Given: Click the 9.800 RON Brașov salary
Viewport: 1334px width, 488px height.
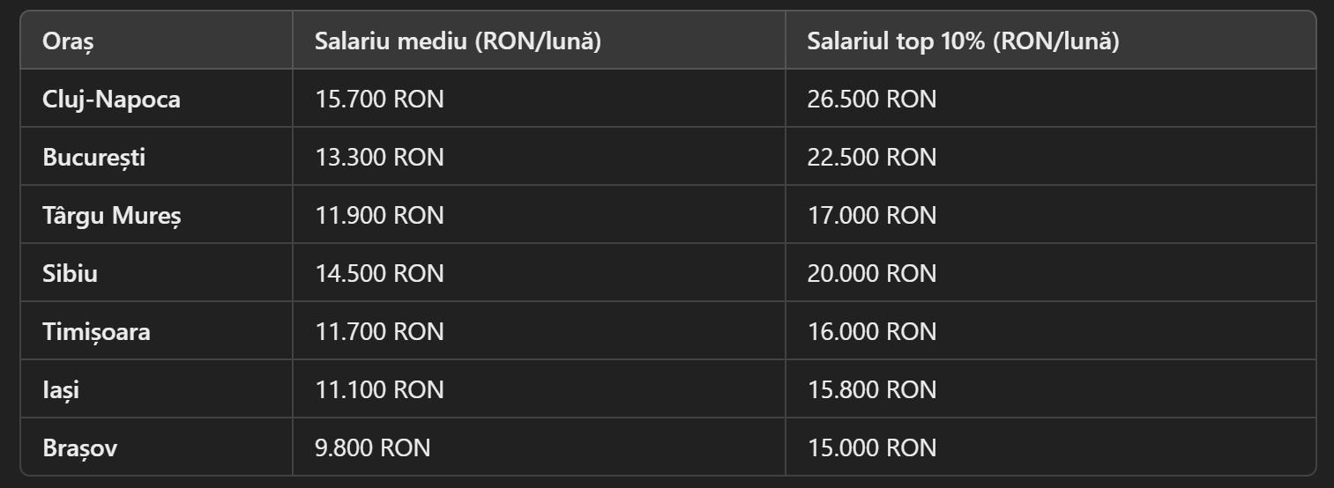Looking at the screenshot, I should coord(372,448).
